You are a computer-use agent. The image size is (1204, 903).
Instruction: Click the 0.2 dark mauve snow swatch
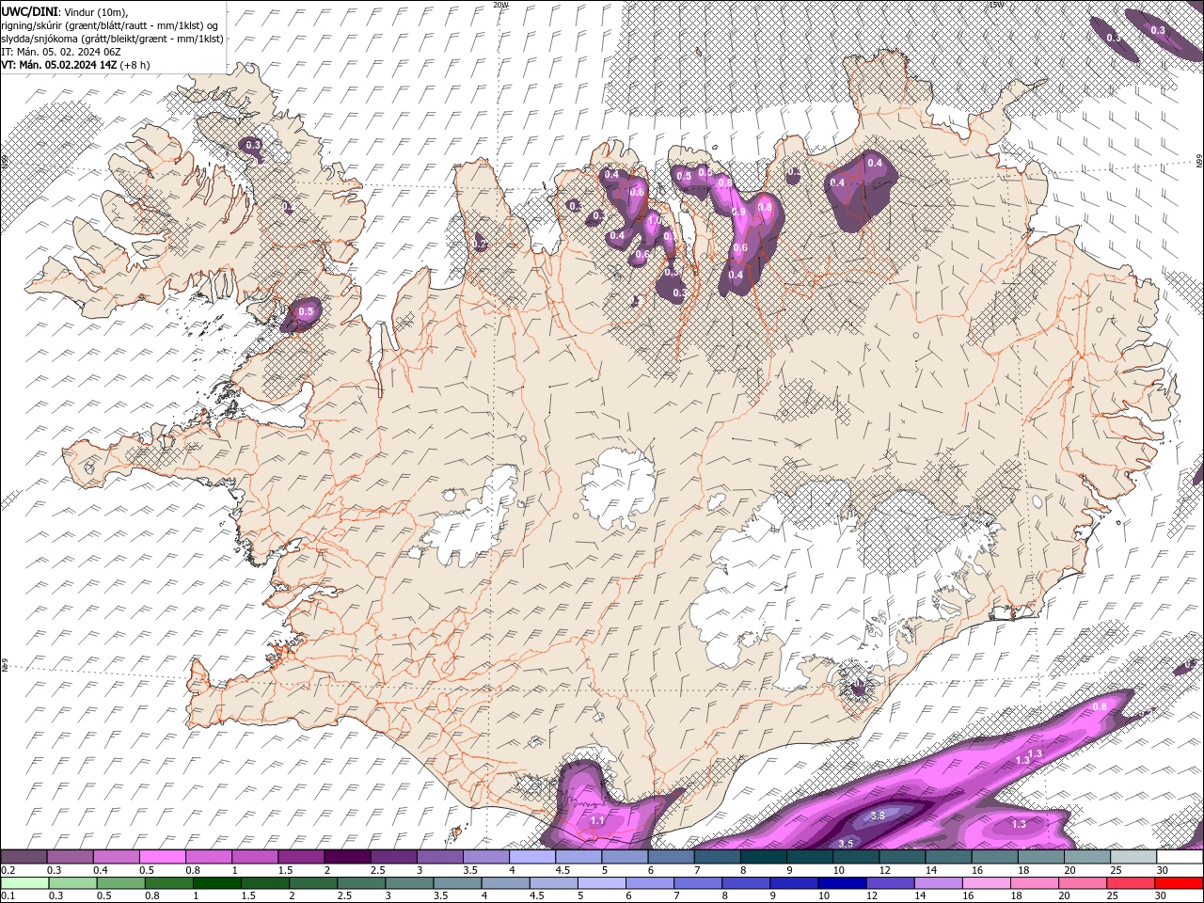[24, 857]
